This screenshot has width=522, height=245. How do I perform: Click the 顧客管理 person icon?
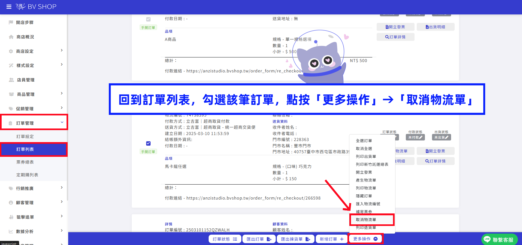pos(11,203)
